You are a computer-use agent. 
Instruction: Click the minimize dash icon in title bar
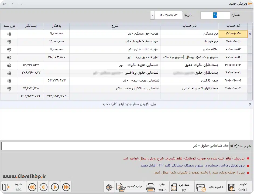(20, 4)
